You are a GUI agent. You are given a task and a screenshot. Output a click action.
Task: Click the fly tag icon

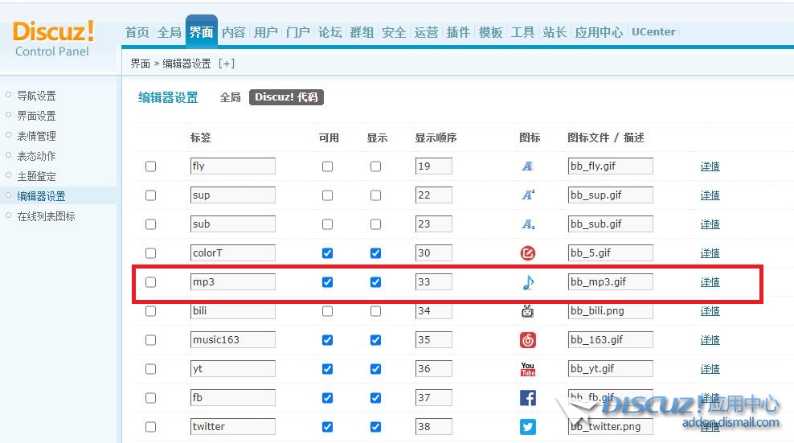click(x=528, y=166)
